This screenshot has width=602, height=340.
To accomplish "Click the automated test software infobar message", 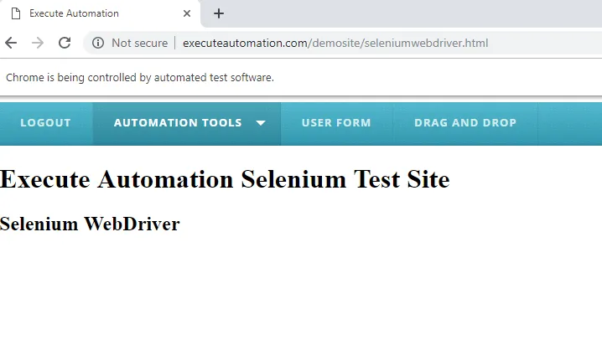I will (140, 77).
